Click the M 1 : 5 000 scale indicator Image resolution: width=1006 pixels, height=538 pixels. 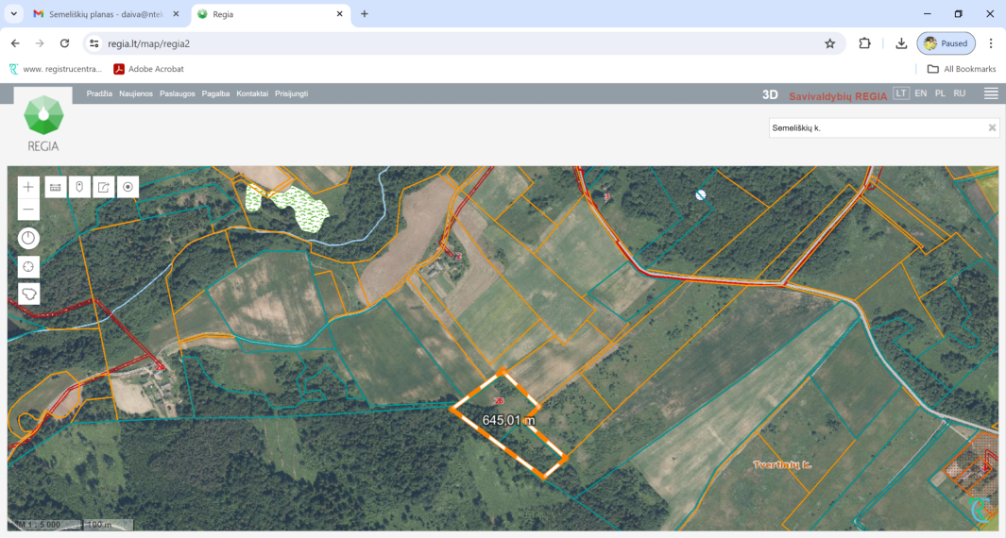pos(39,525)
